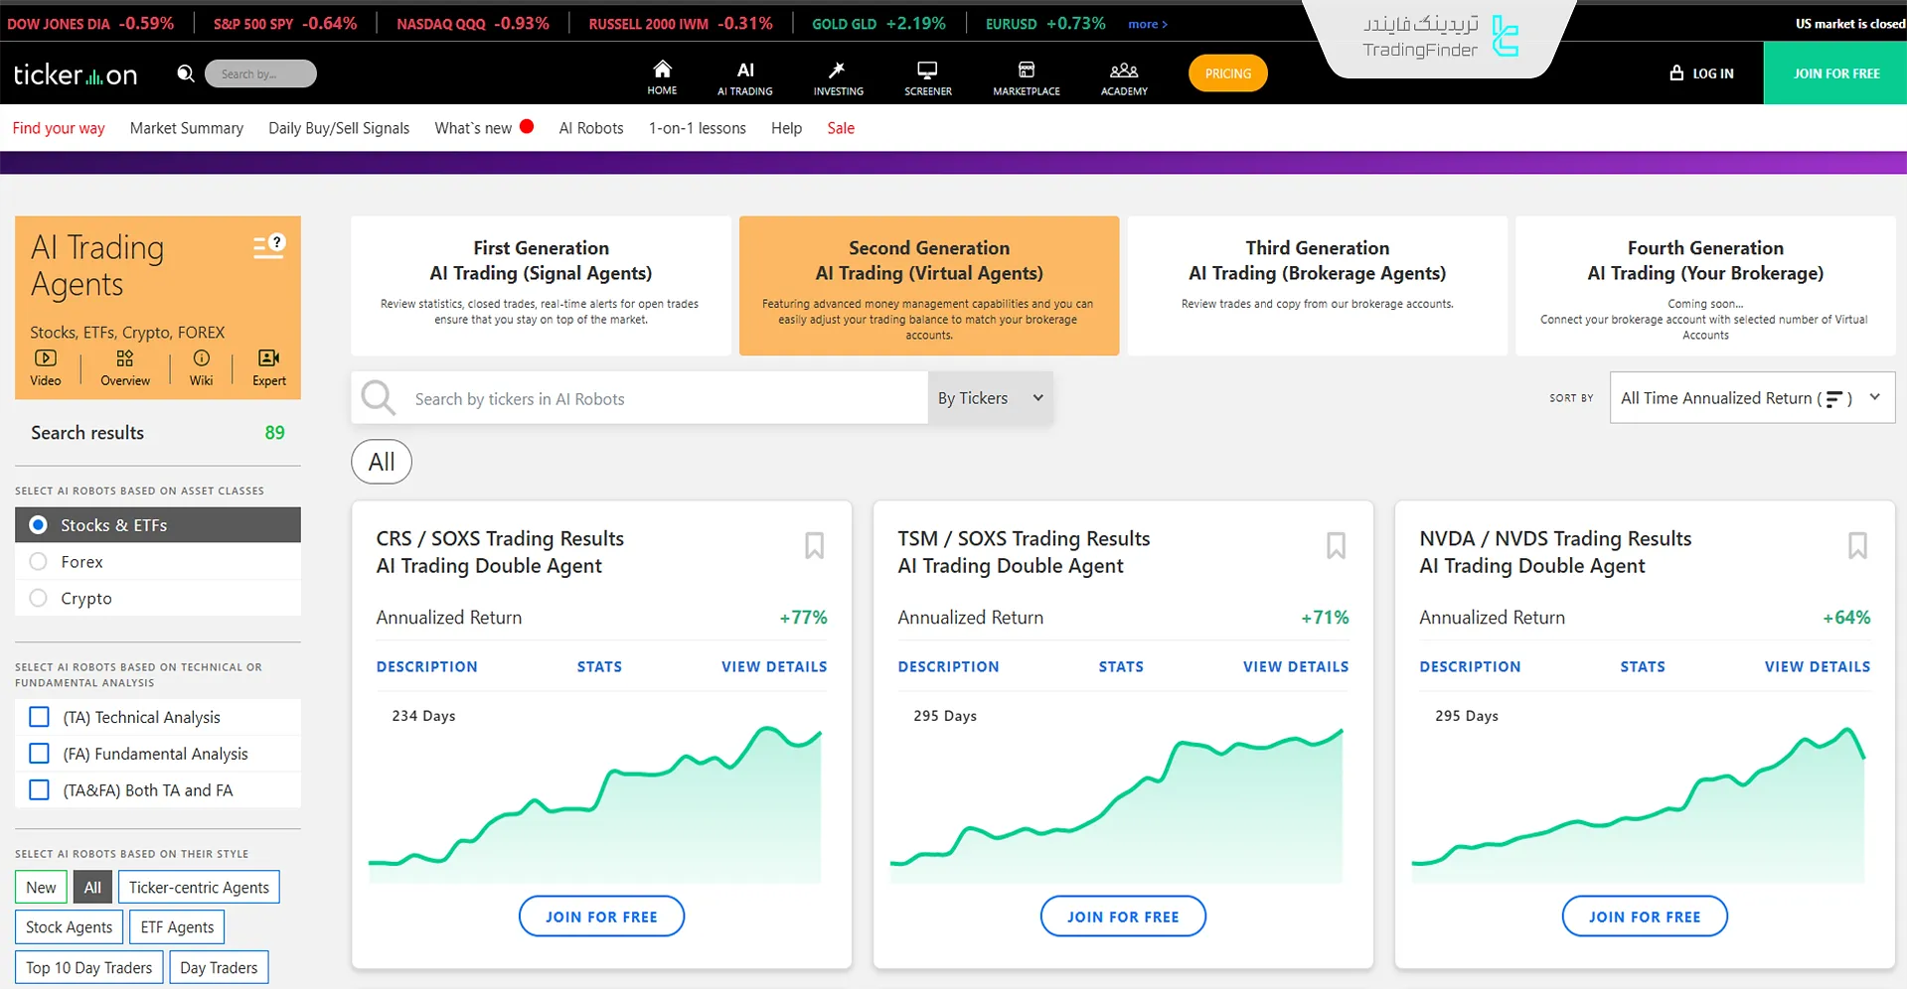The image size is (1907, 989).
Task: Click more to expand the market ticker list
Action: click(x=1147, y=23)
